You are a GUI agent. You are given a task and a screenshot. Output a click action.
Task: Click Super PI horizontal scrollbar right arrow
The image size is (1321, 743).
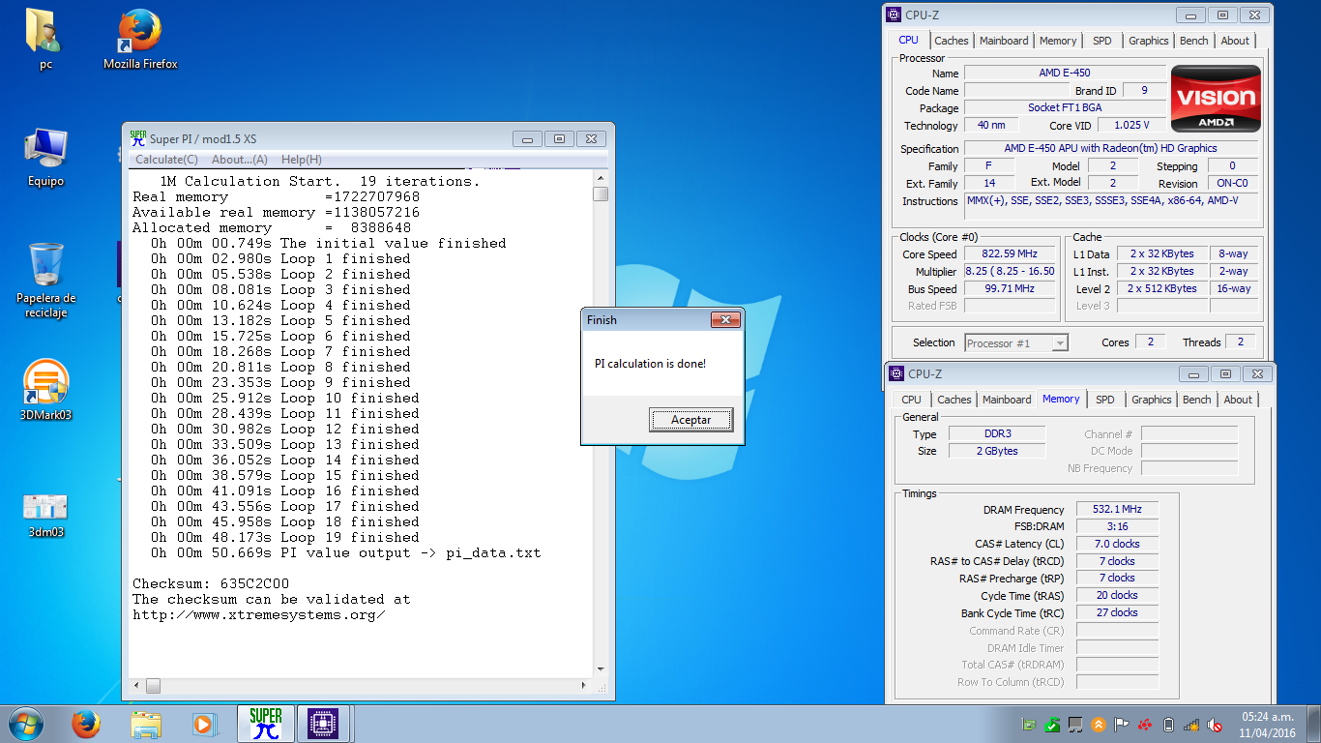584,685
